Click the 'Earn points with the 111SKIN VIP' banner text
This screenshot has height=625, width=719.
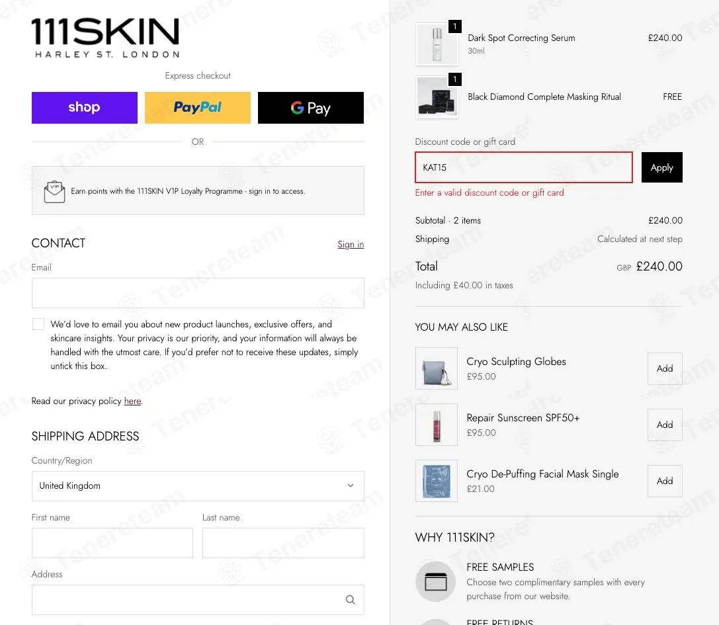click(x=188, y=191)
